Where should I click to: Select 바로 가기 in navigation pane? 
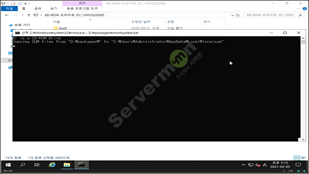click(22, 25)
